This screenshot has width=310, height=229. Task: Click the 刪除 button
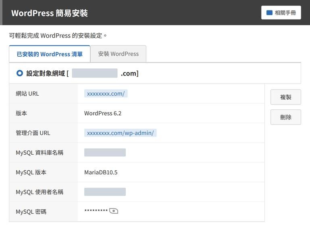(286, 117)
